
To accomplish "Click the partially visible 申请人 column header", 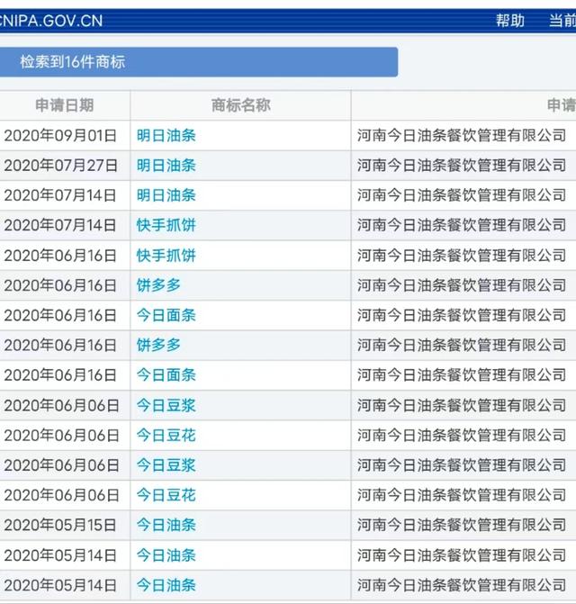I will (562, 105).
